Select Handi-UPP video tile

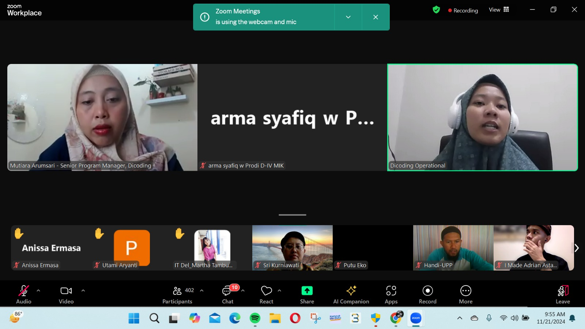pyautogui.click(x=453, y=248)
